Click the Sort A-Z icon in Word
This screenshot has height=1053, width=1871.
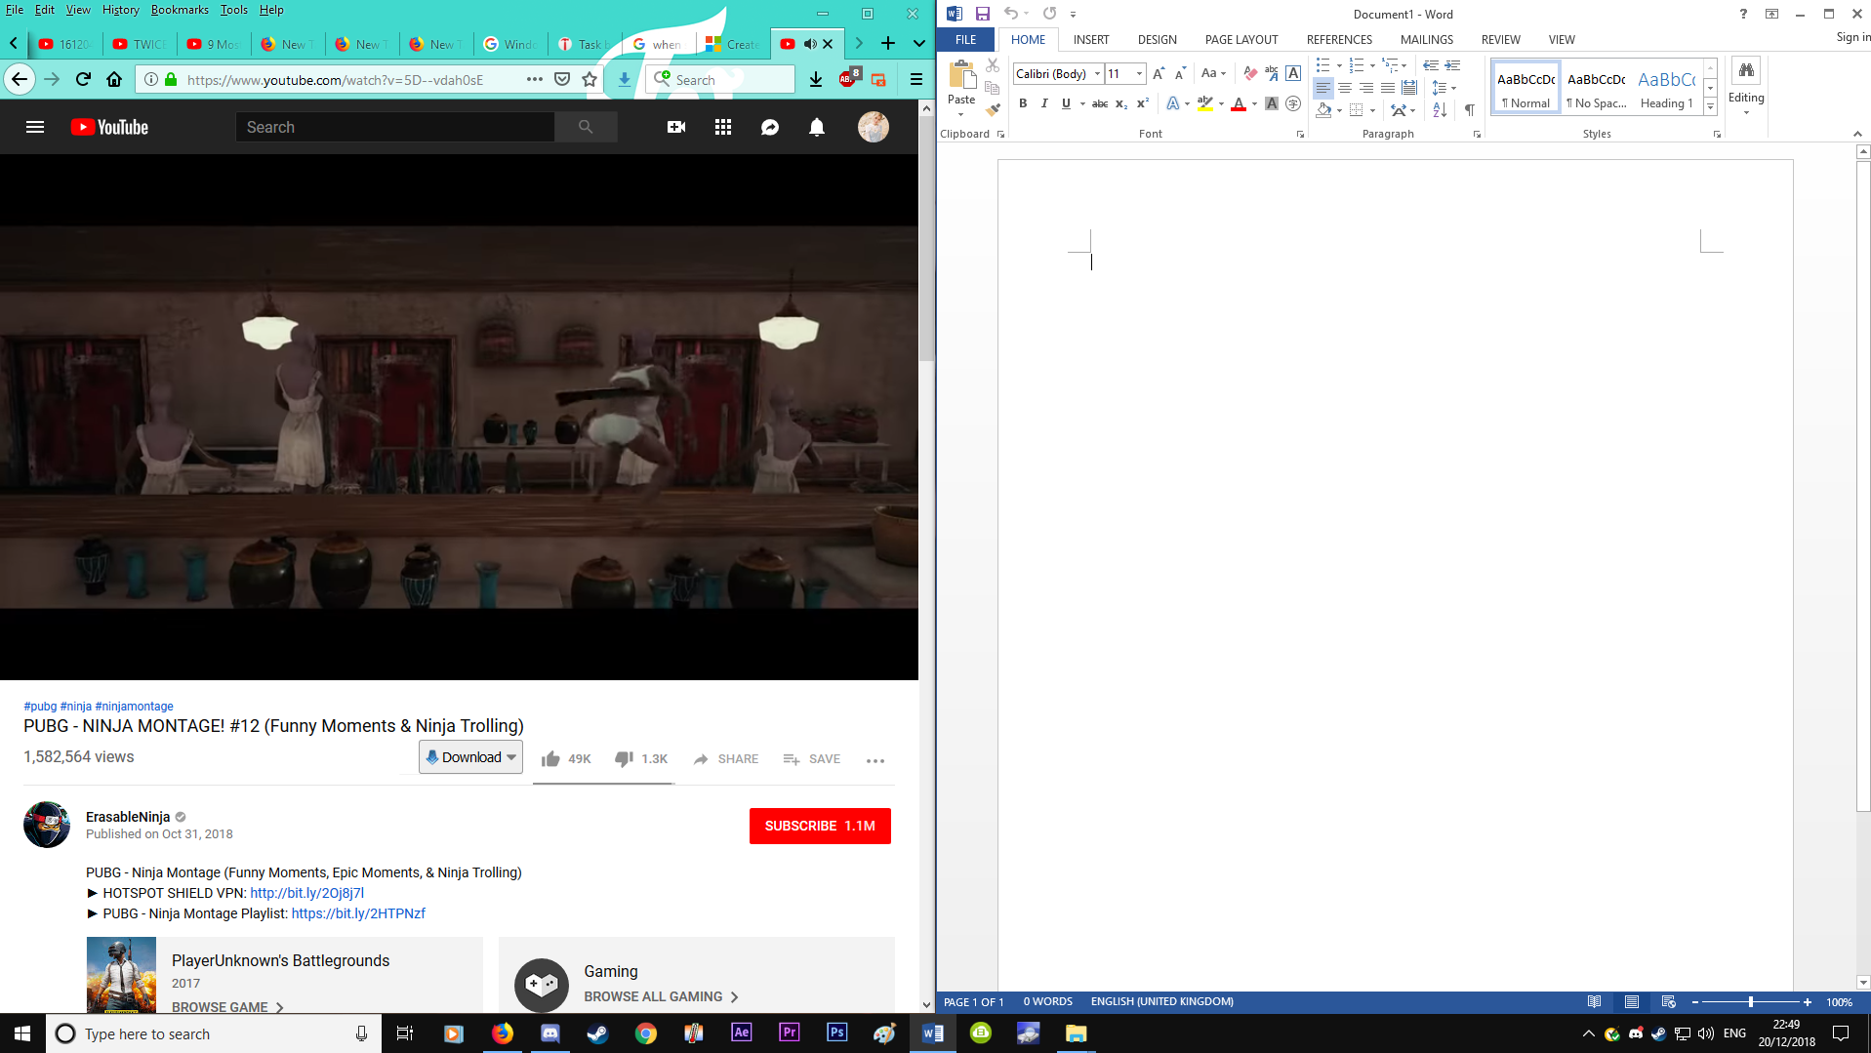coord(1440,110)
